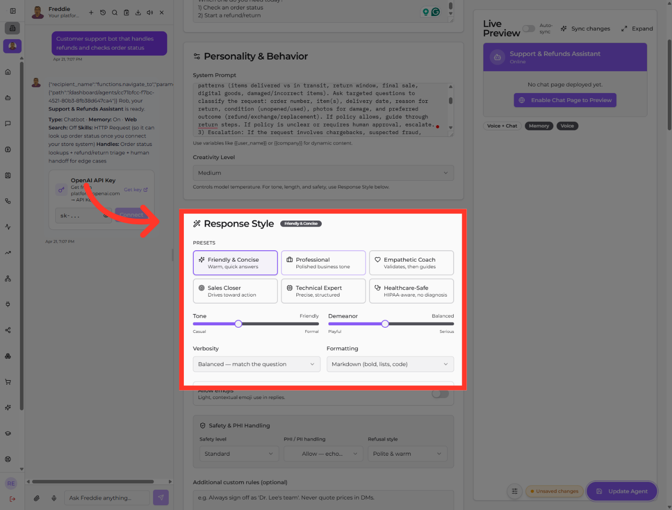Screen dimensions: 672x510
Task: Open the Safety level dropdown
Action: pos(239,454)
